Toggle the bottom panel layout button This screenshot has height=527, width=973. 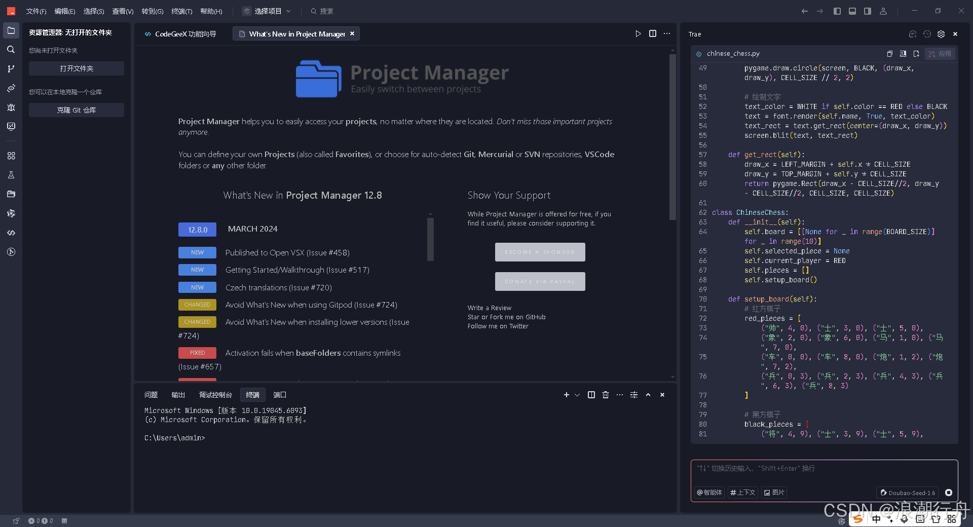point(852,11)
